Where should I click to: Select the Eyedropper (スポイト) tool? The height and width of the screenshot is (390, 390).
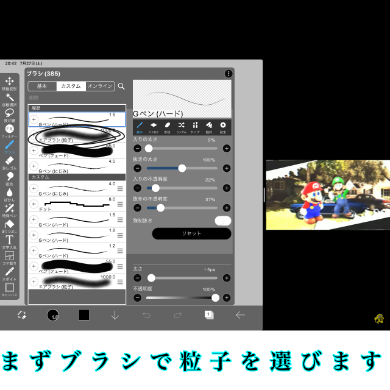10,272
